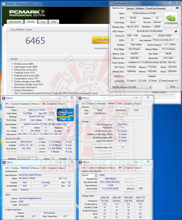Expand the Entertainment score row
The height and width of the screenshot is (220, 182).
point(12,76)
